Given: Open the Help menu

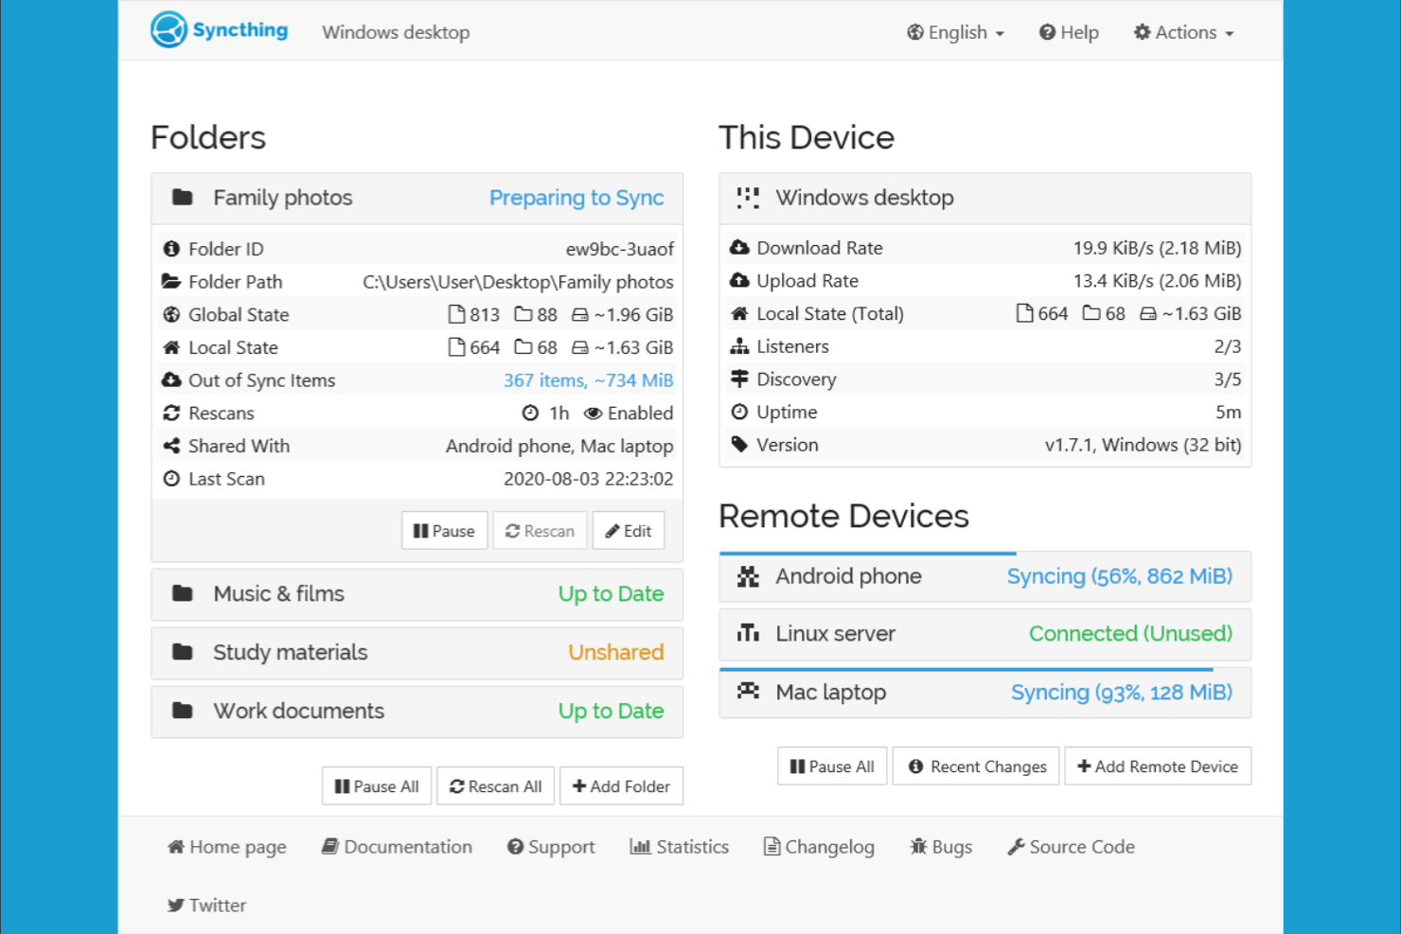Looking at the screenshot, I should [1068, 32].
